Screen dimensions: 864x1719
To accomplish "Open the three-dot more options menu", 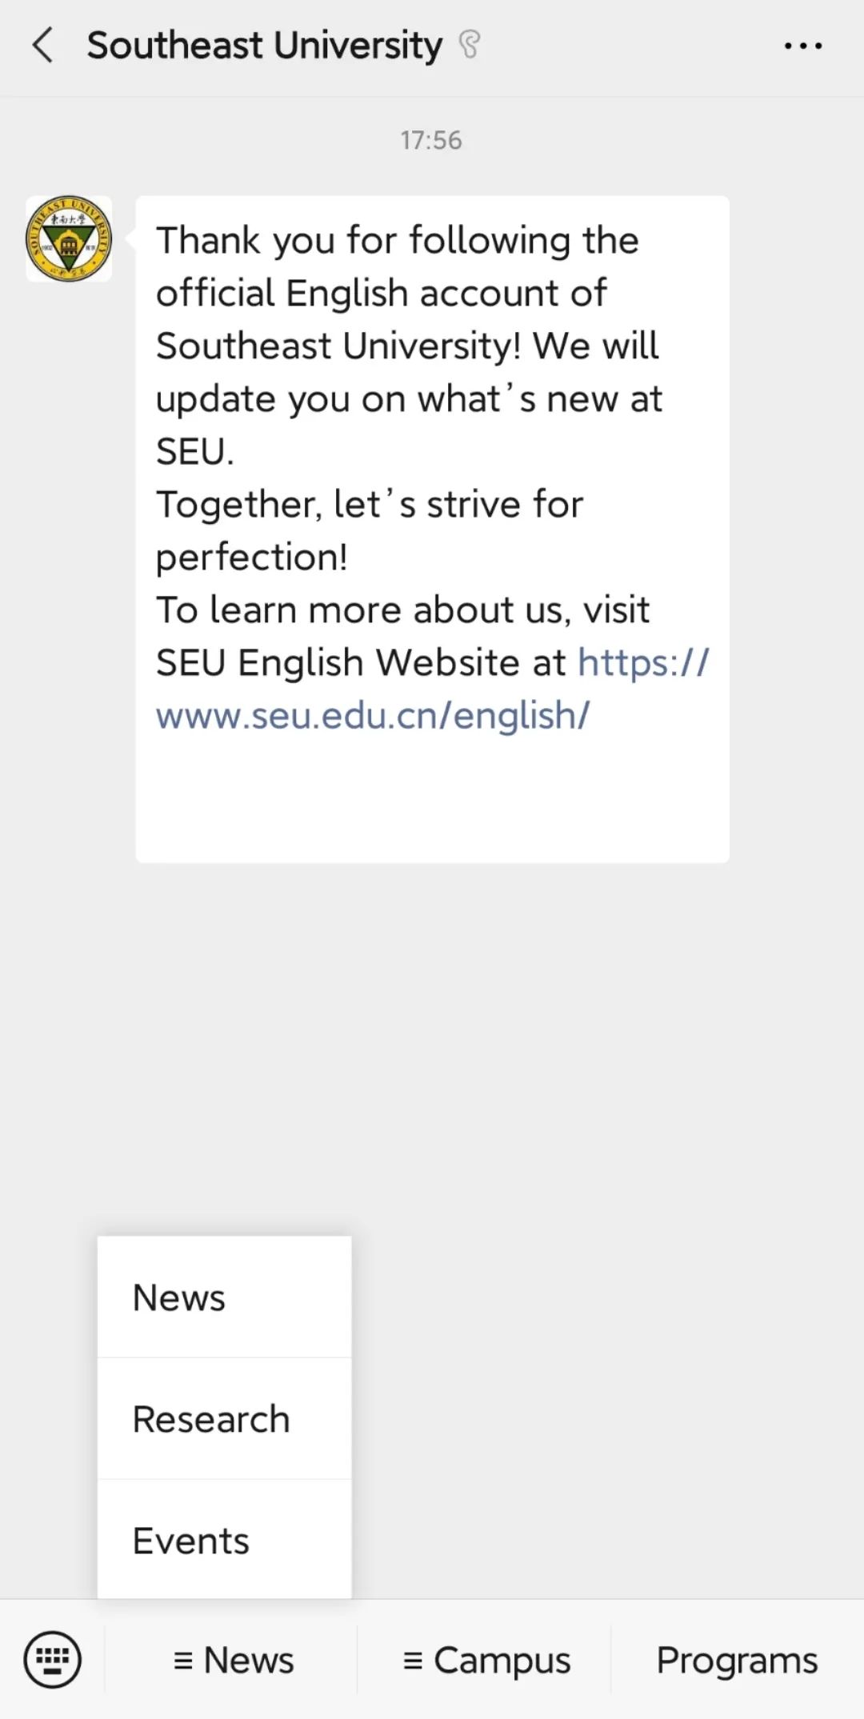I will pos(802,46).
